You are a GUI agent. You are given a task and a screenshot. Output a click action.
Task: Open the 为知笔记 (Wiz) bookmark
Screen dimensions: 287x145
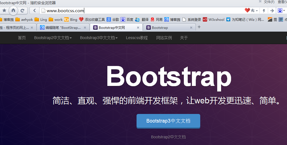(245, 19)
